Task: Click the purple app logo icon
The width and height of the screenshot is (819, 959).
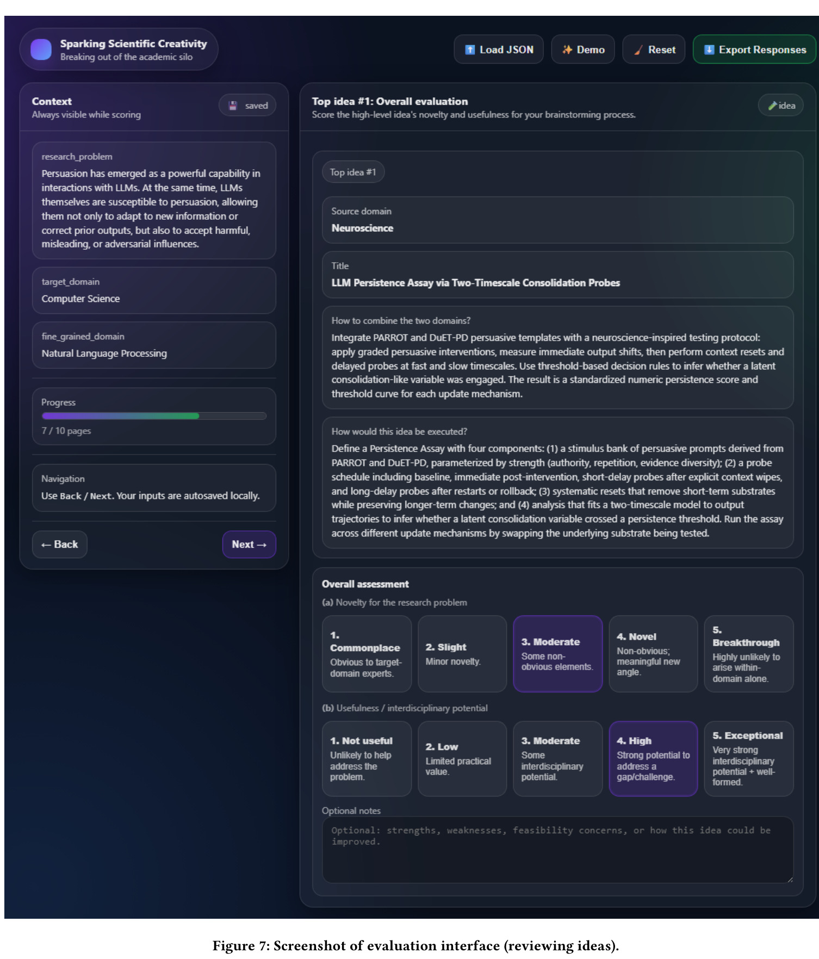Action: (x=41, y=50)
